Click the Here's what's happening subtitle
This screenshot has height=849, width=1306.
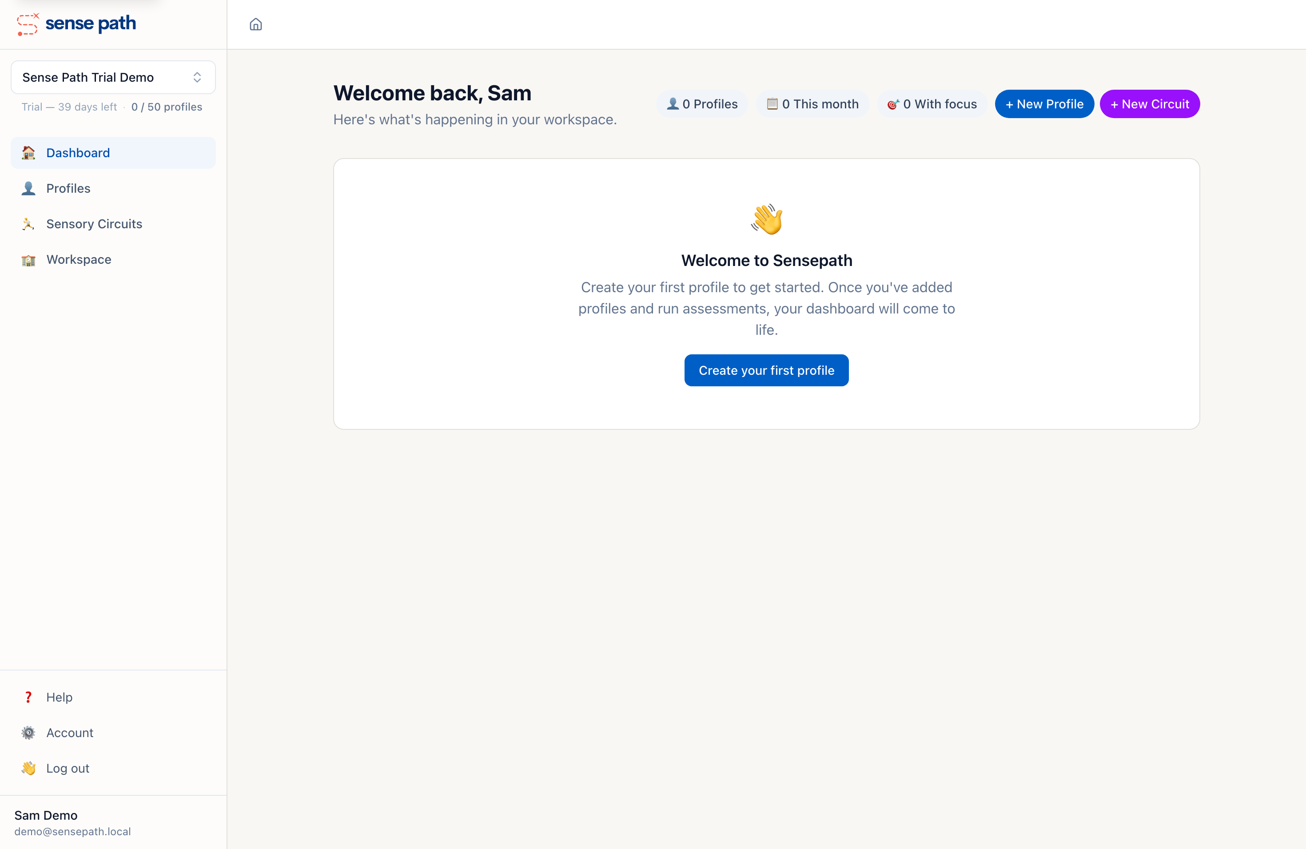tap(475, 119)
